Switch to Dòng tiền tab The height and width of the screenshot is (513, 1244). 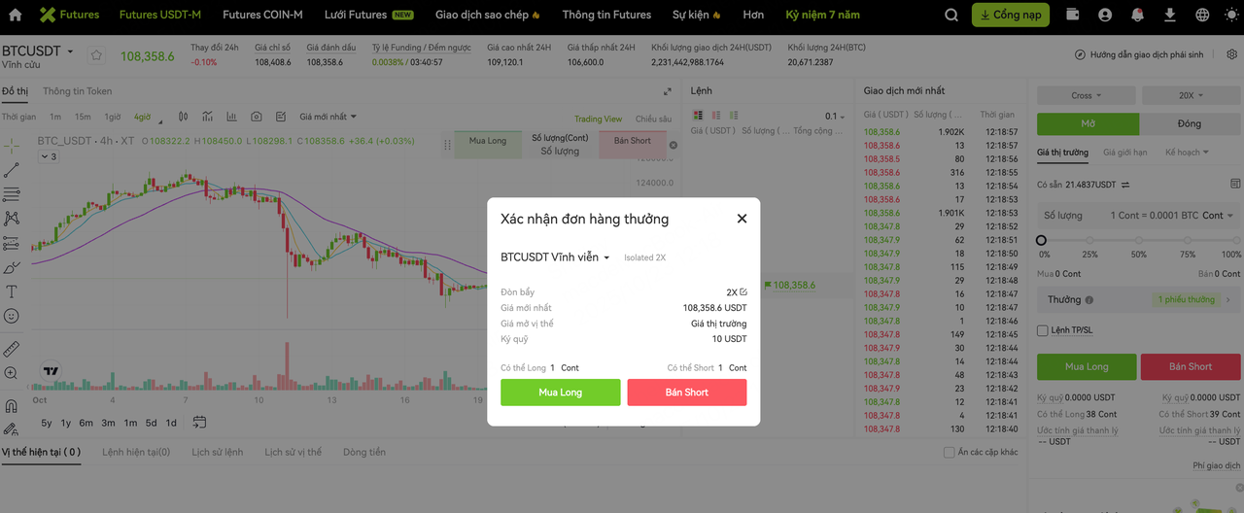point(364,452)
